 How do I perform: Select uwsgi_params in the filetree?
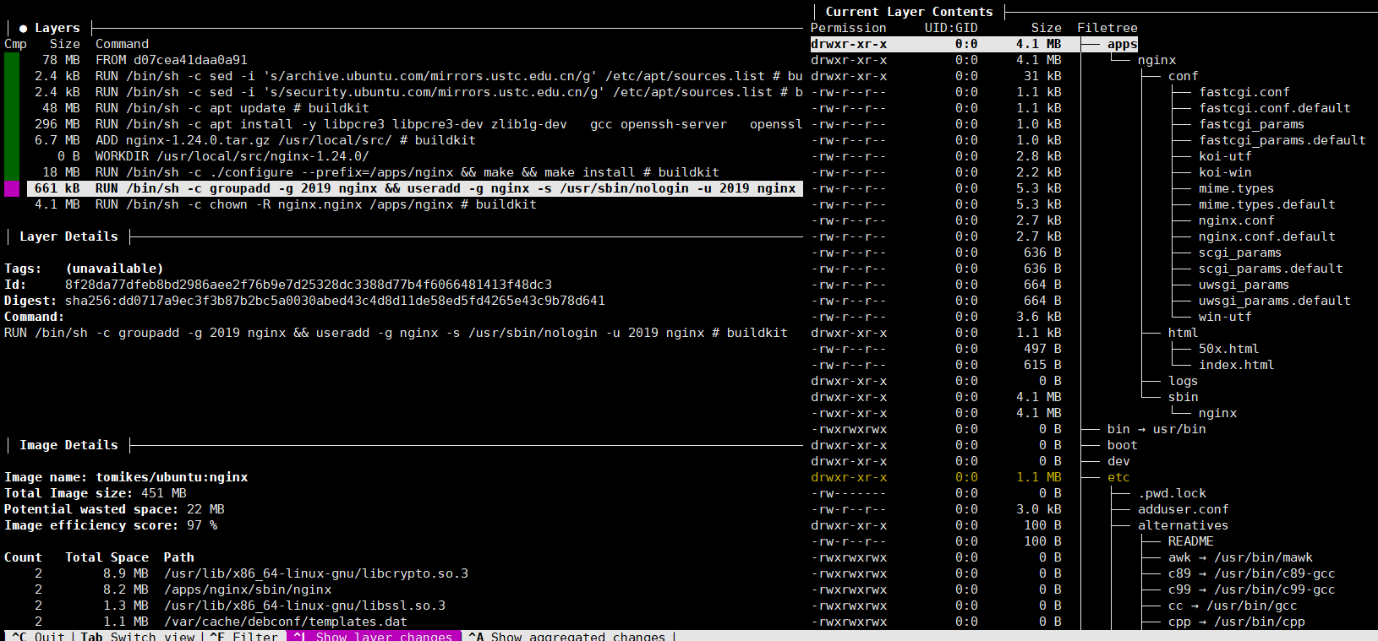1244,285
